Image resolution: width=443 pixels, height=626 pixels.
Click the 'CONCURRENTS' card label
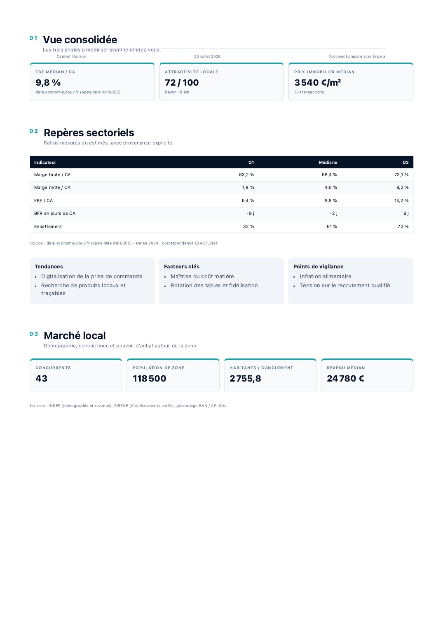(x=53, y=368)
